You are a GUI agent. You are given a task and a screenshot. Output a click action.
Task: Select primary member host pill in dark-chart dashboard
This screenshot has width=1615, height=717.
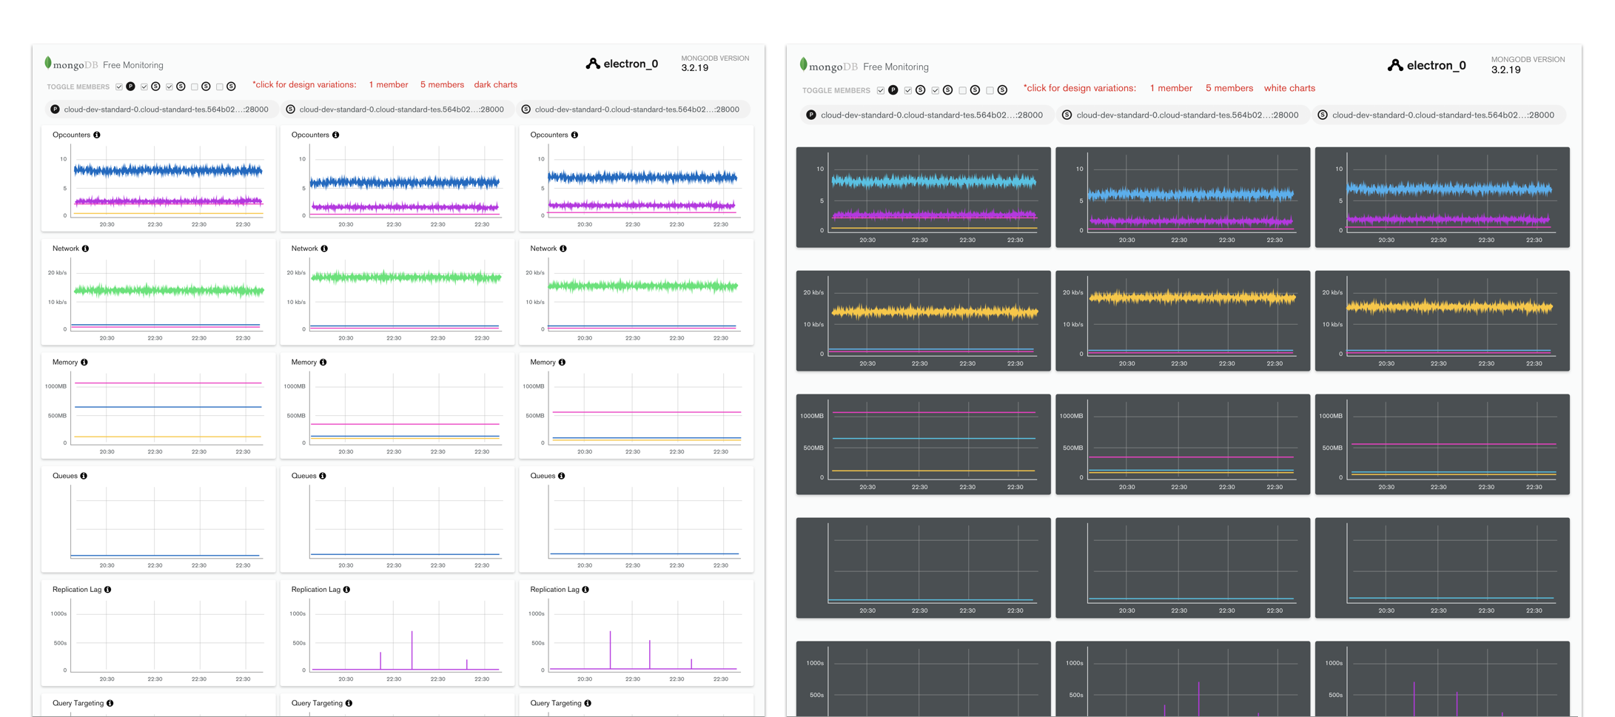926,115
